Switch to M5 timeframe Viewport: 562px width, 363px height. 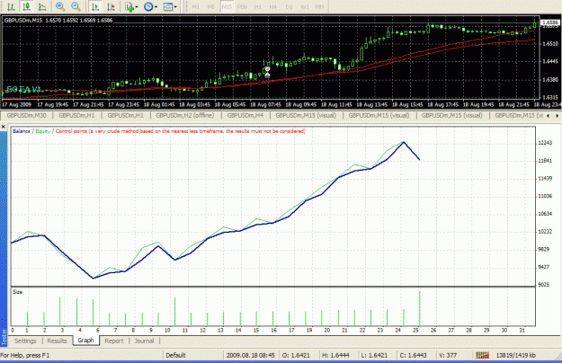pos(211,7)
